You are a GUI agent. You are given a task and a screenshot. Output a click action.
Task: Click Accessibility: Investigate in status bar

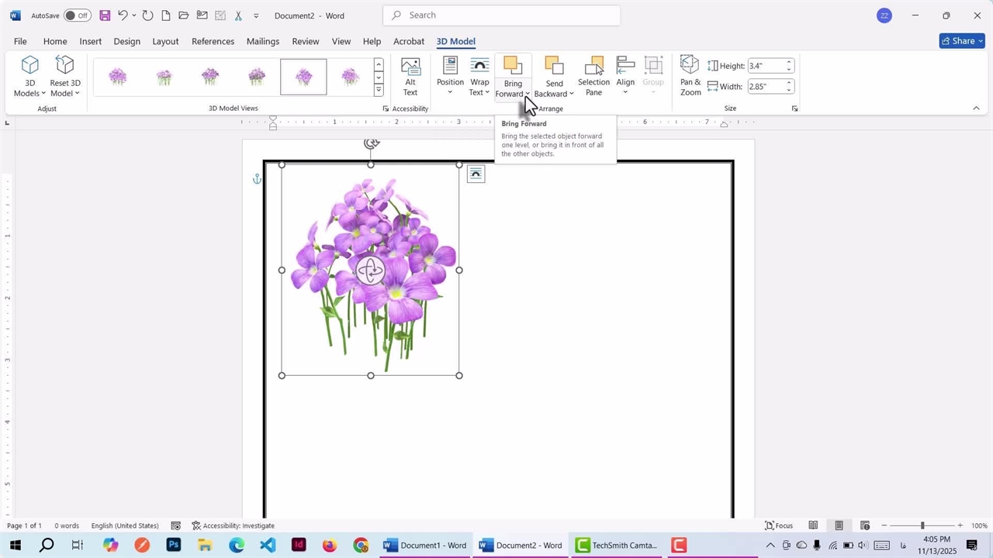pyautogui.click(x=233, y=525)
